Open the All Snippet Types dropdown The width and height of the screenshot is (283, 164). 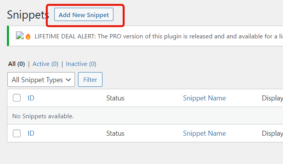tap(41, 79)
